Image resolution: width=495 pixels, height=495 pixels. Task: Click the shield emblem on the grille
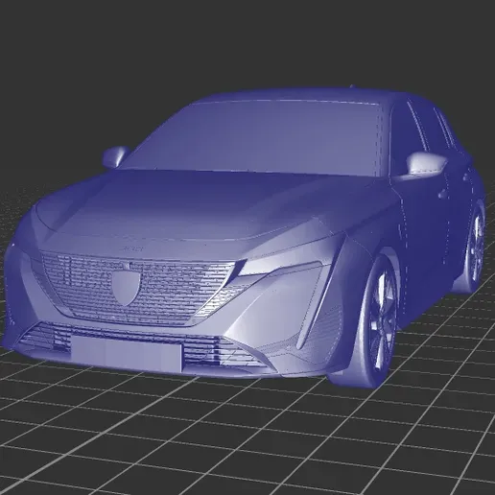pyautogui.click(x=127, y=287)
